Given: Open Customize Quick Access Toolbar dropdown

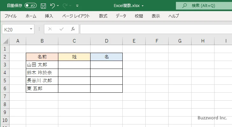Looking at the screenshot, I should click(x=77, y=6).
